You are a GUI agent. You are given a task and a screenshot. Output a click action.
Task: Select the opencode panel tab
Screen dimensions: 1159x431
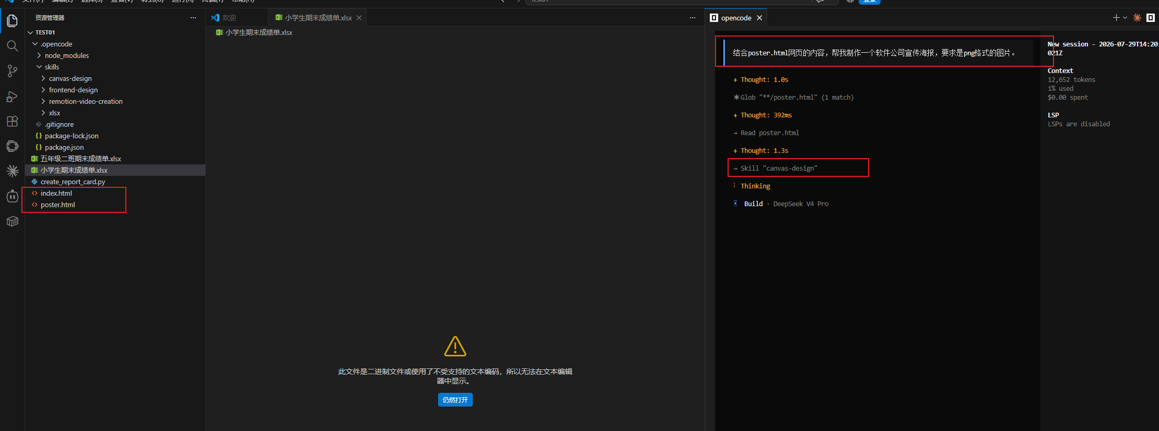click(x=736, y=18)
